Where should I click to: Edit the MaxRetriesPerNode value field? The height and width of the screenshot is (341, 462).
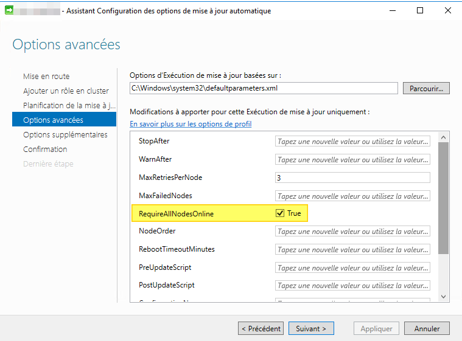pyautogui.click(x=352, y=177)
